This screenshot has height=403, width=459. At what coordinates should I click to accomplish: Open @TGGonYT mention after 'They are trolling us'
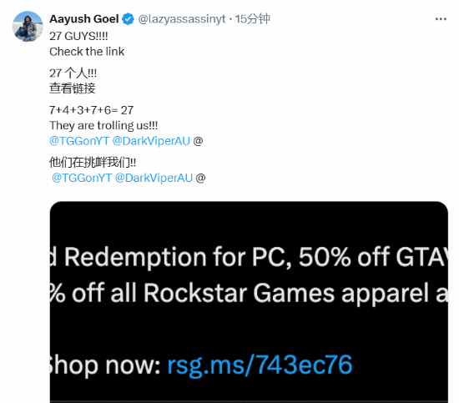pyautogui.click(x=79, y=141)
